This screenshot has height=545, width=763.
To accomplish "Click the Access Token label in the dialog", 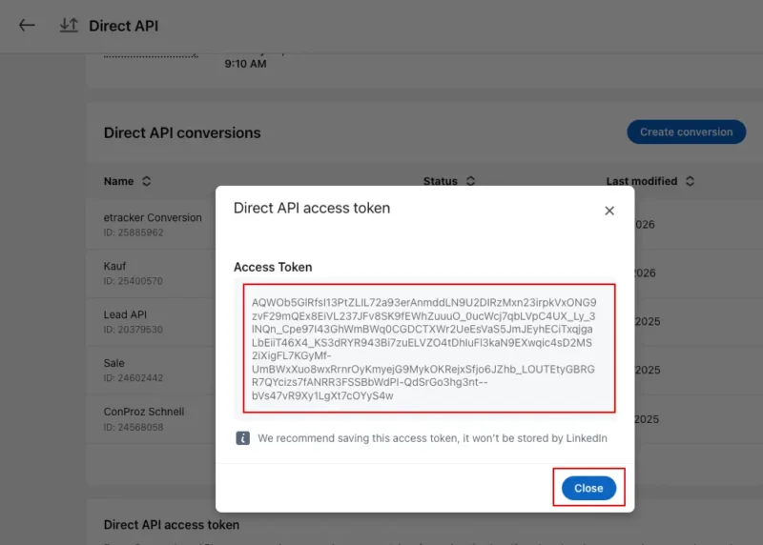I will [x=273, y=268].
